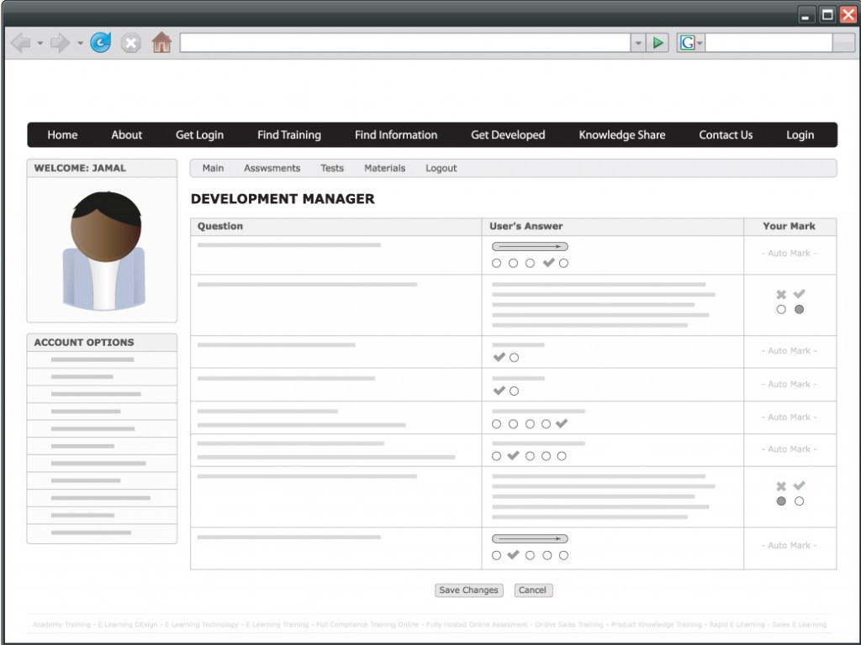The height and width of the screenshot is (645, 861).
Task: Open the Get Developed menu item
Action: (508, 135)
